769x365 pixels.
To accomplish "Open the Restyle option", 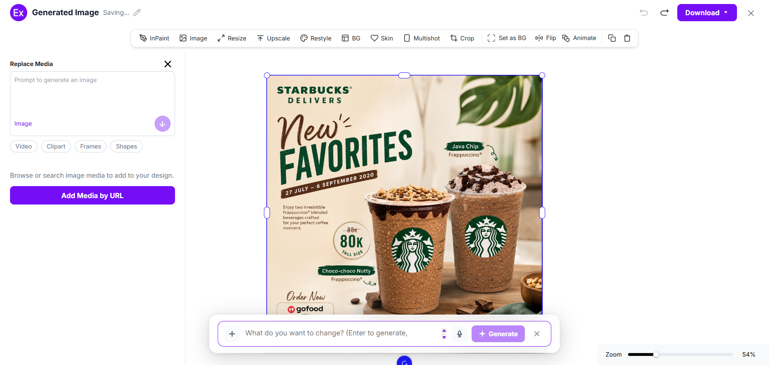I will coord(316,38).
